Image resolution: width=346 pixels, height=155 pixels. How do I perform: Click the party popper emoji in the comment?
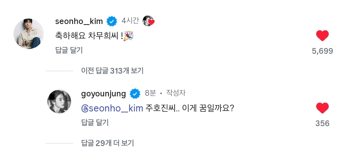[129, 36]
